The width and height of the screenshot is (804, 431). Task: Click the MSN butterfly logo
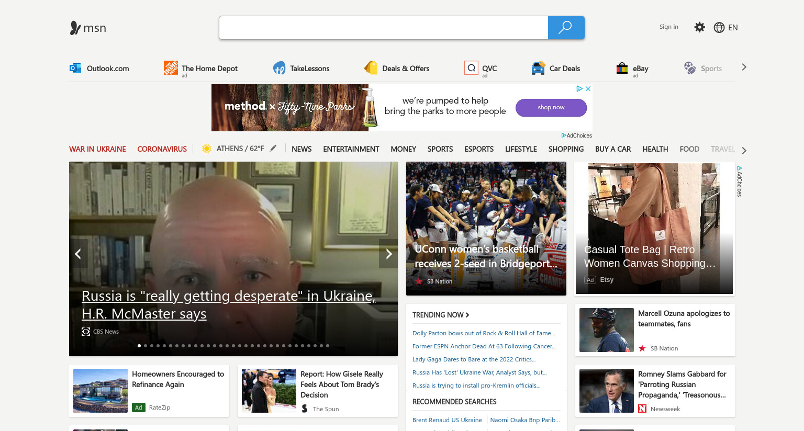coord(75,28)
